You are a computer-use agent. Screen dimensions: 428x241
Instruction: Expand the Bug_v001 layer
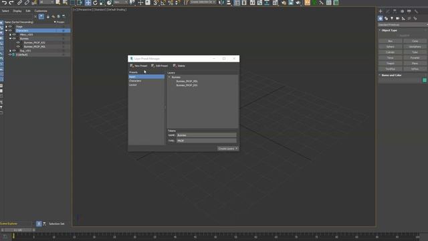[11, 51]
